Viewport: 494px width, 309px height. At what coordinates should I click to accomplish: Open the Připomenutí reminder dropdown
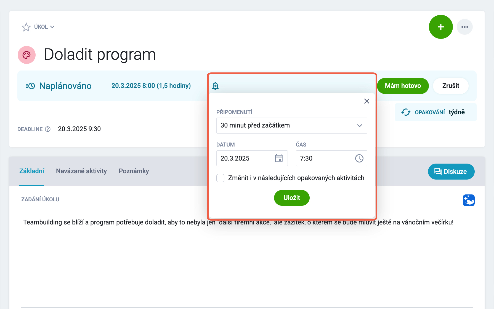click(x=292, y=126)
